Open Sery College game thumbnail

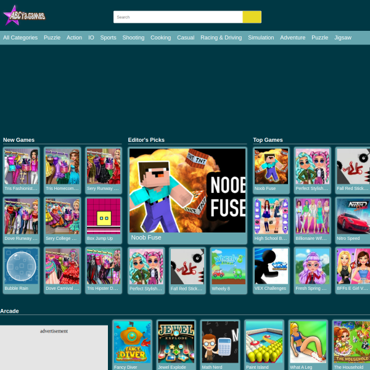(62, 220)
